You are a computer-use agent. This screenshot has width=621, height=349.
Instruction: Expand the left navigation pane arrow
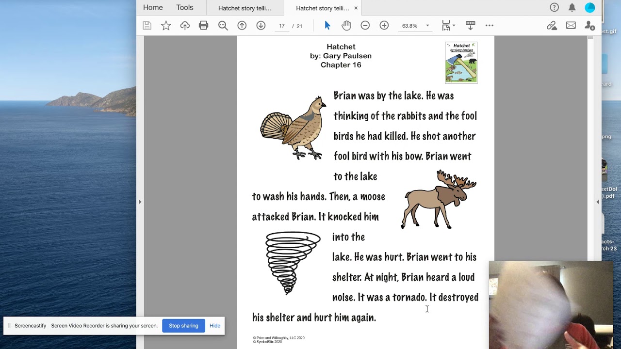140,202
